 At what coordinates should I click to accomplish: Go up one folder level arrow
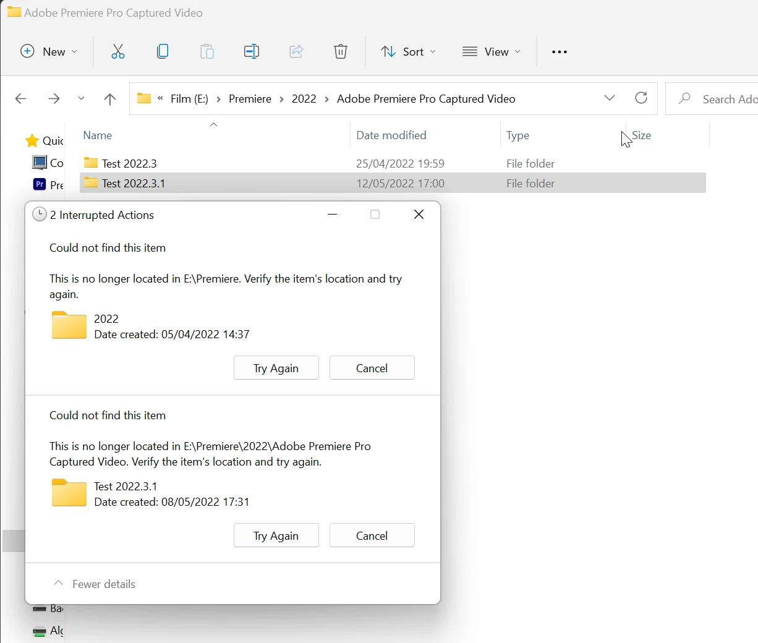tap(110, 99)
